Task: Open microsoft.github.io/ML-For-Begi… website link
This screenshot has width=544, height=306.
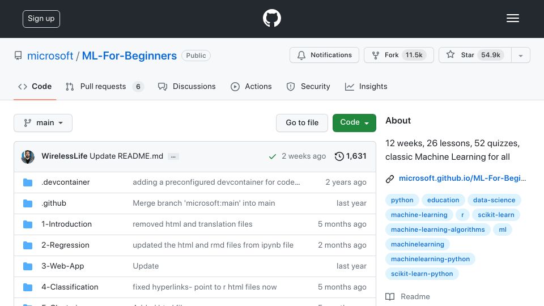Action: coord(462,178)
